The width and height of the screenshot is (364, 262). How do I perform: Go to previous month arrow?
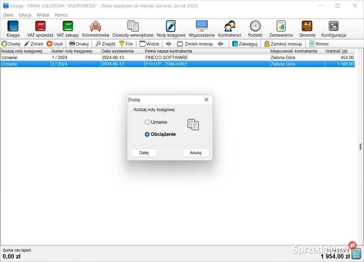(169, 44)
